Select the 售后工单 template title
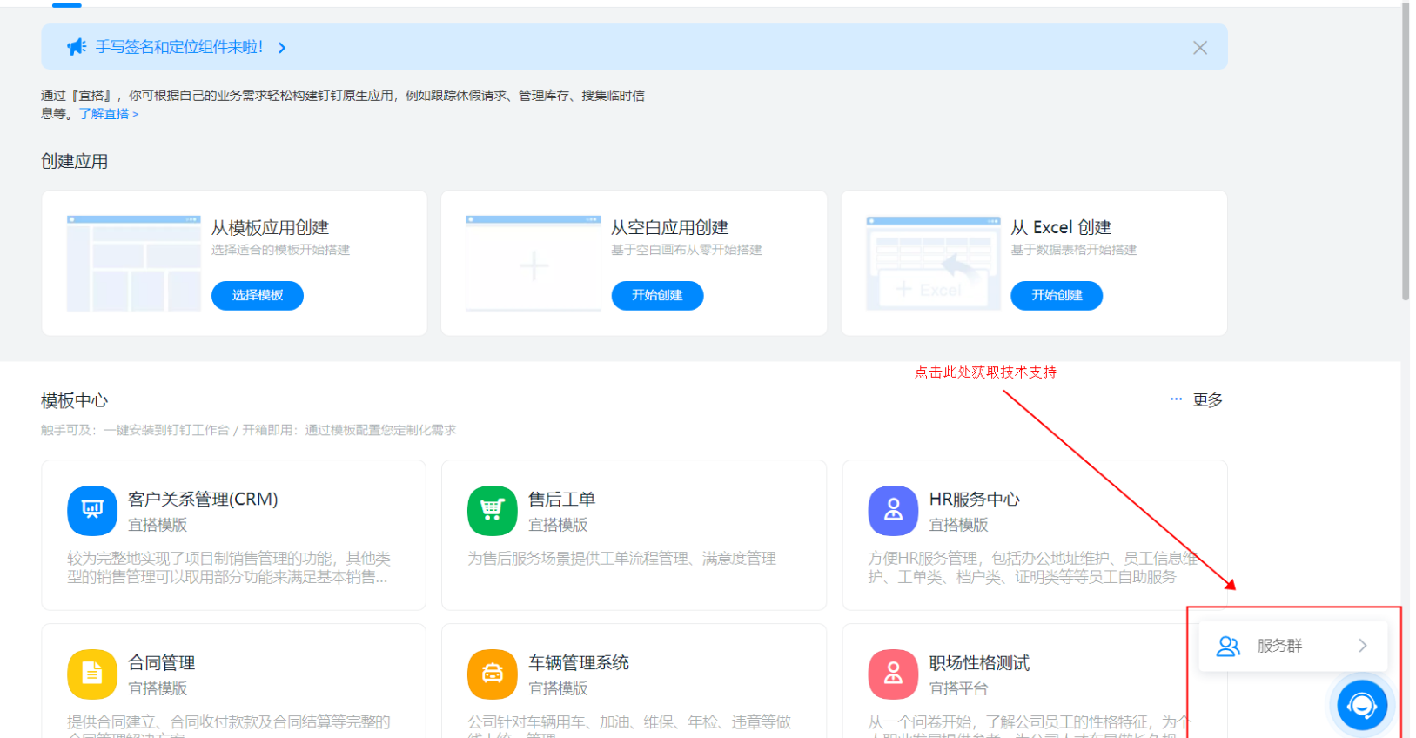 point(561,500)
